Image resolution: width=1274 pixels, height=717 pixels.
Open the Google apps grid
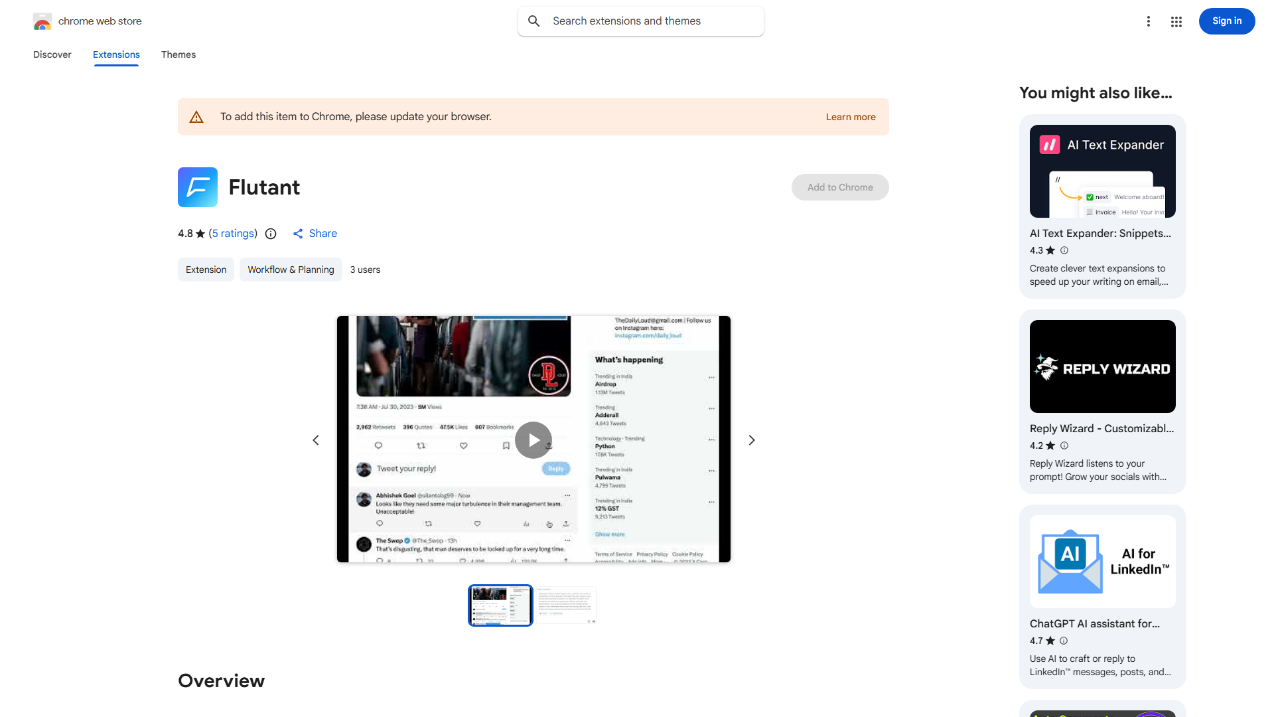coord(1176,21)
